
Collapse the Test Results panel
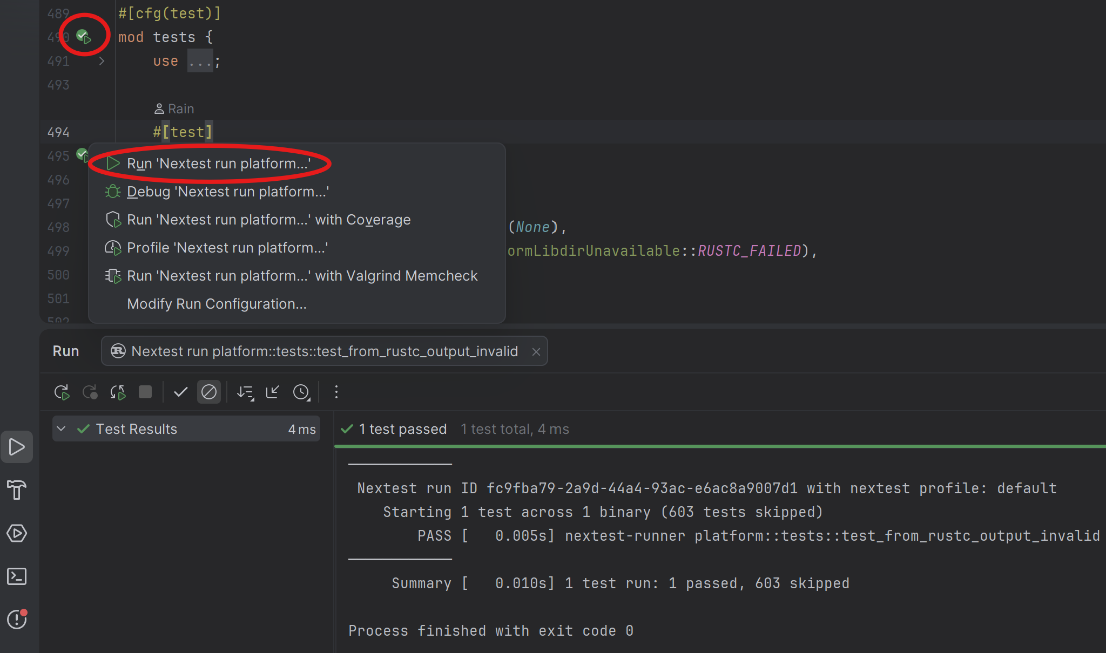[x=61, y=428]
